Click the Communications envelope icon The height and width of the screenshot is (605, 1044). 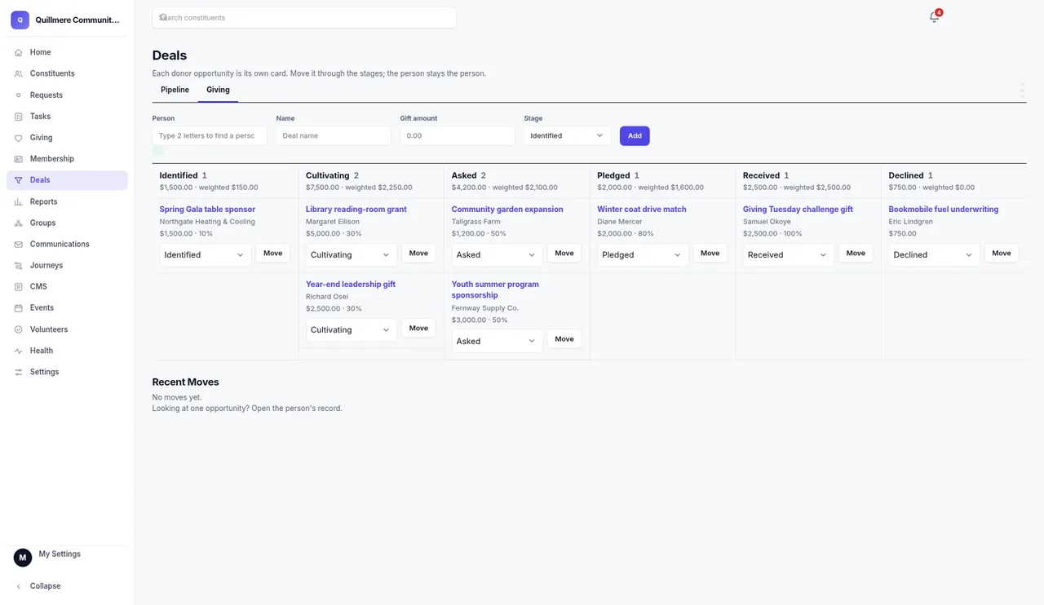click(x=19, y=244)
